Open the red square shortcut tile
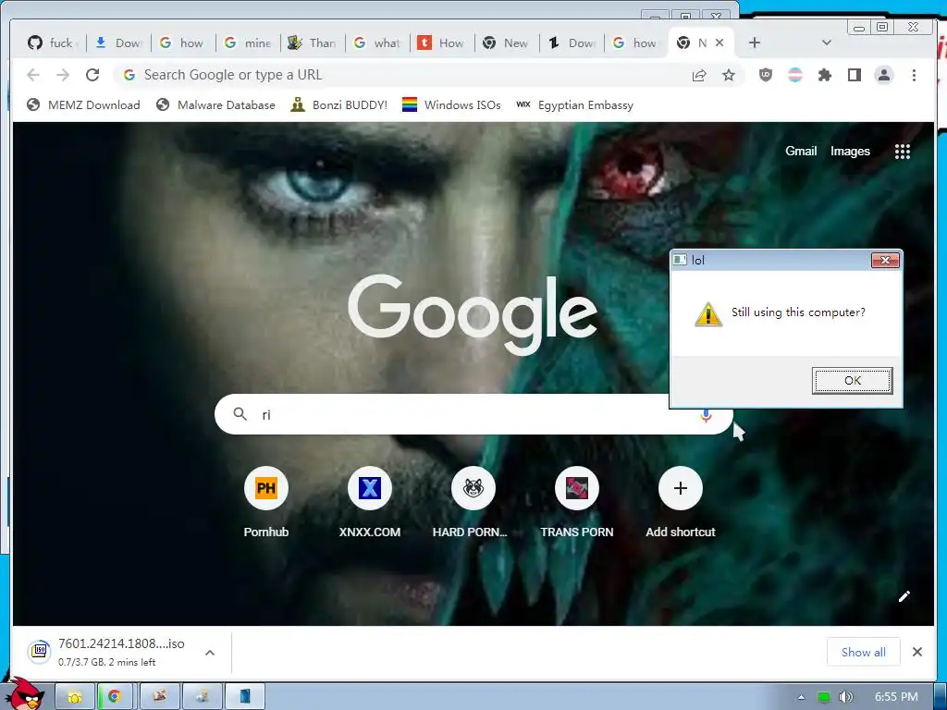This screenshot has width=947, height=710. [577, 488]
